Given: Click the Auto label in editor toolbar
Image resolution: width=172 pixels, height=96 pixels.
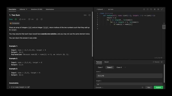Looking at the screenshot, I should pyautogui.click(x=112, y=9).
